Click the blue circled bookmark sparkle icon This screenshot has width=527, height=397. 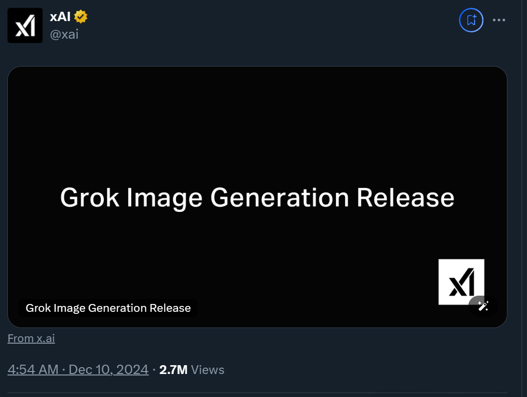click(471, 20)
